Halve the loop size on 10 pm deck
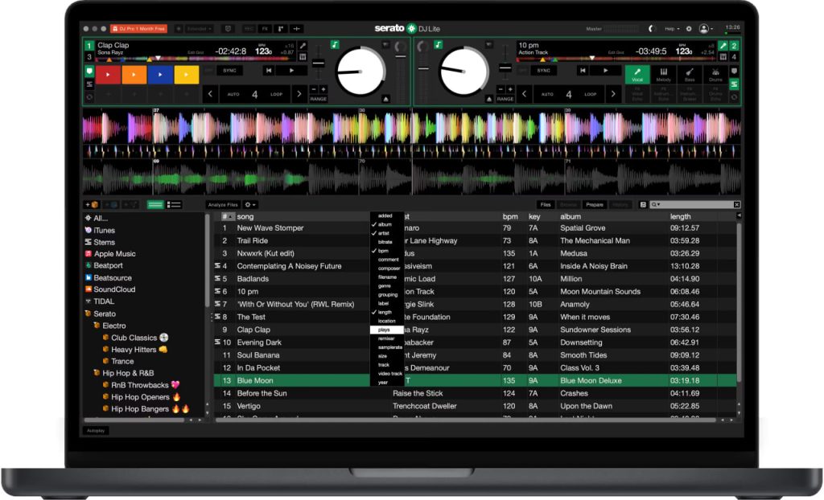This screenshot has height=500, width=824. [524, 94]
